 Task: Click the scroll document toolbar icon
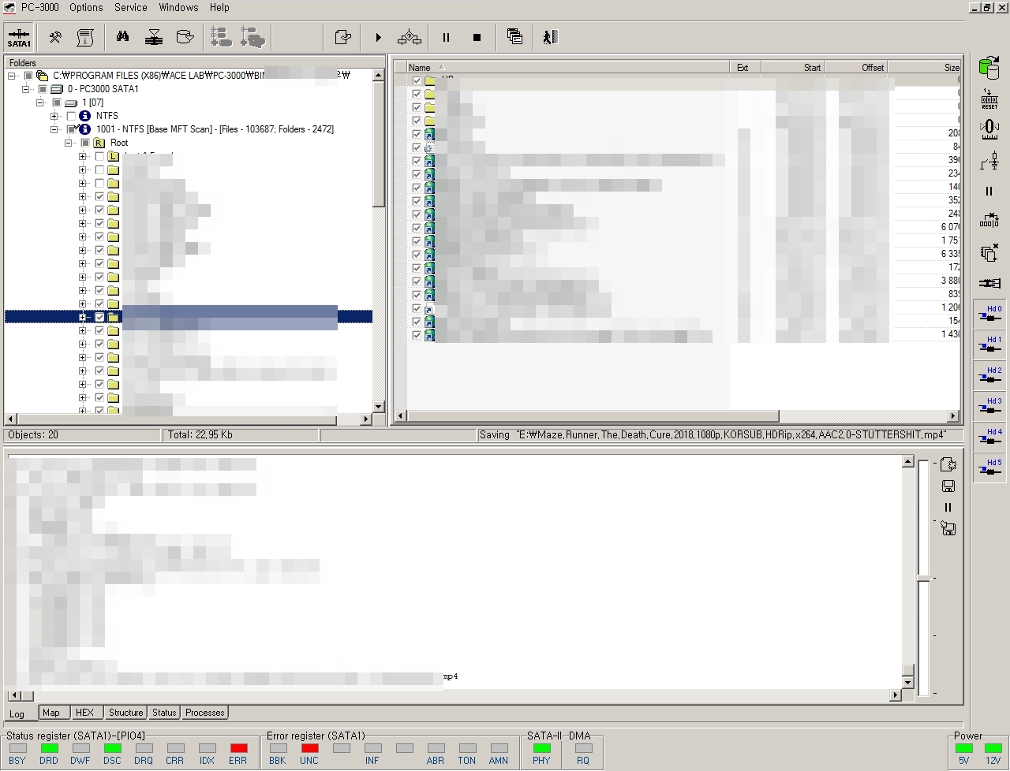(85, 37)
